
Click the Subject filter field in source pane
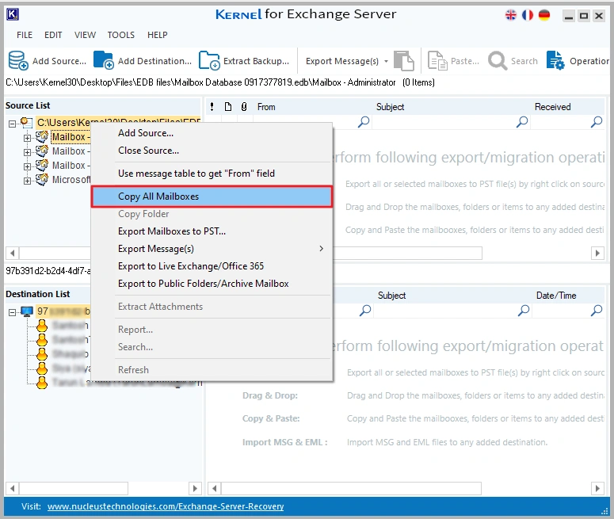(x=444, y=122)
